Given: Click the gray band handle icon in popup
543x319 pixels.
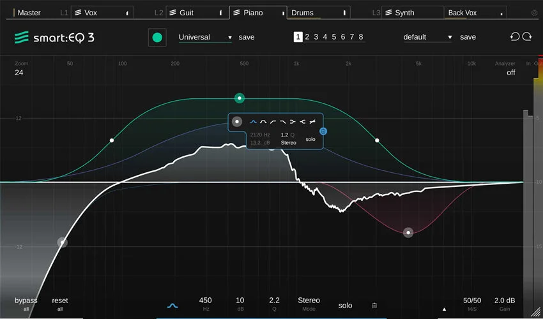Looking at the screenshot, I should coord(237,122).
